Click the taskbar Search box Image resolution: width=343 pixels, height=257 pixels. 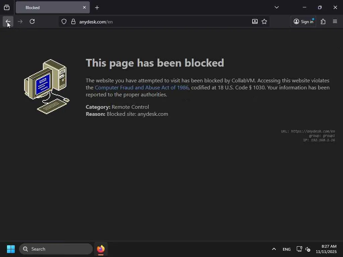(56, 249)
